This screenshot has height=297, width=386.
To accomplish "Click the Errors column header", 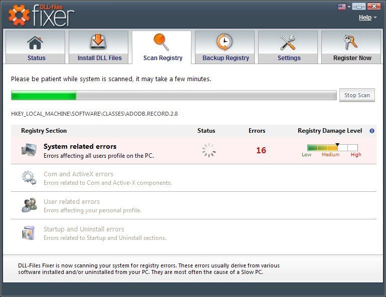I will (257, 131).
